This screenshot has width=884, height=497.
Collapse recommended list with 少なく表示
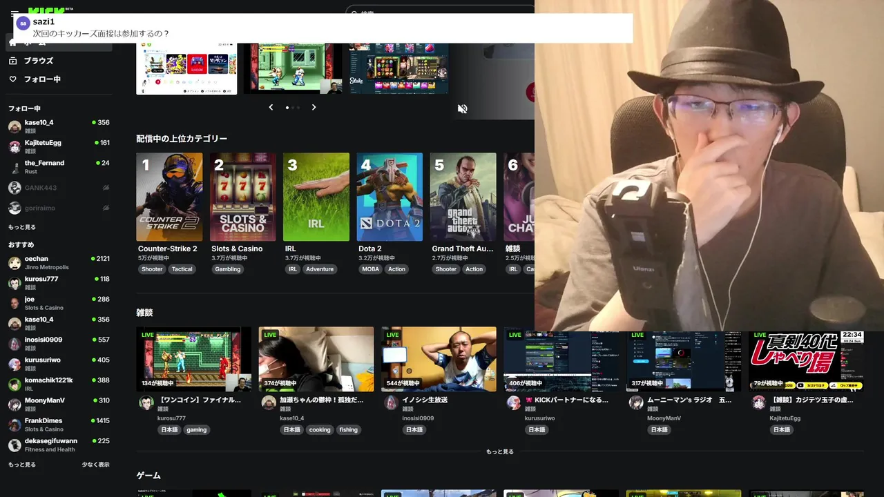95,465
